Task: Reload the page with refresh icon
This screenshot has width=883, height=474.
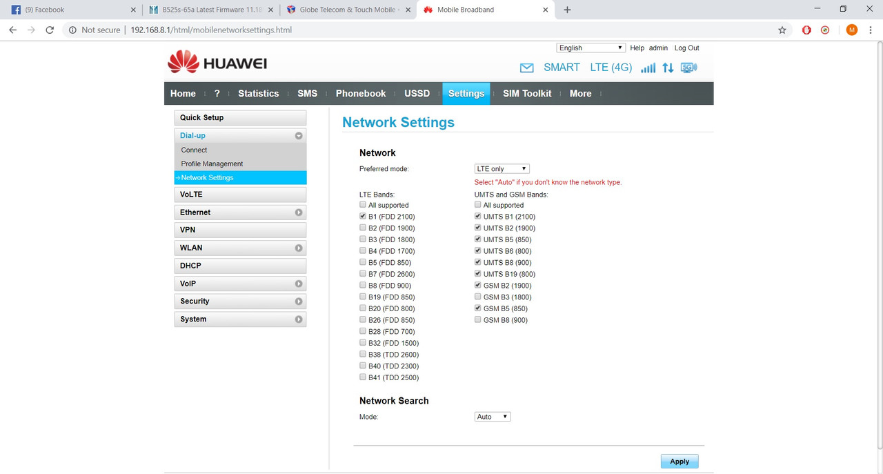Action: tap(50, 30)
